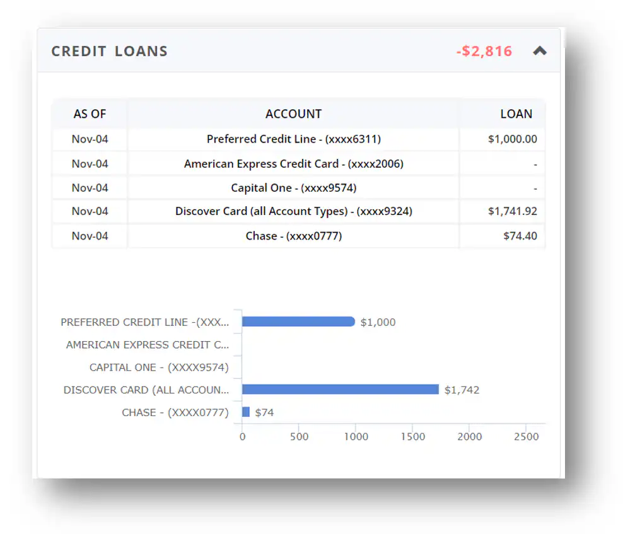623x534 pixels.
Task: Click the small Chase chart bar
Action: click(x=246, y=412)
